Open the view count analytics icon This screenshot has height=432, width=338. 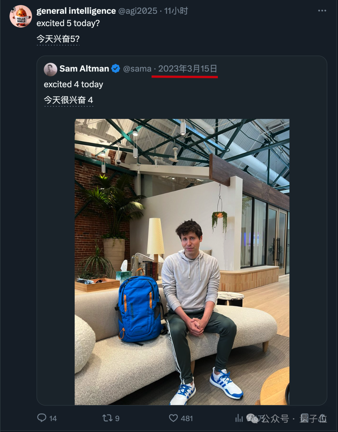pos(239,418)
